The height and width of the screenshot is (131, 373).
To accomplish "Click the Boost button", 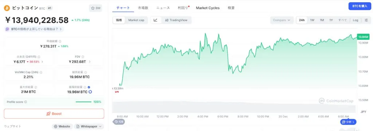I will pyautogui.click(x=54, y=114).
